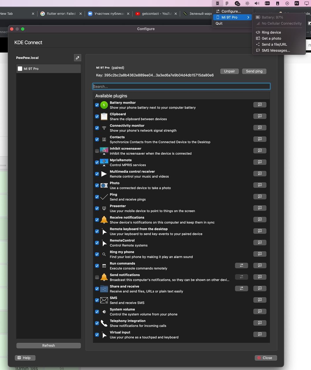Focus the plugin Search field
The height and width of the screenshot is (370, 311).
[x=181, y=86]
